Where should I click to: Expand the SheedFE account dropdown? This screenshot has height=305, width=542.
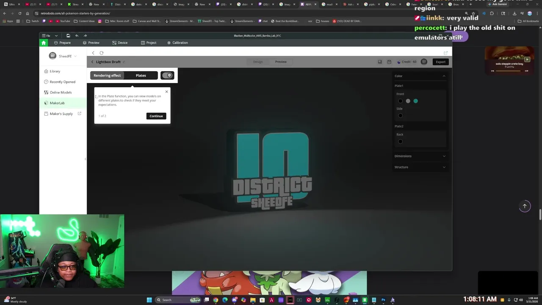(76, 56)
